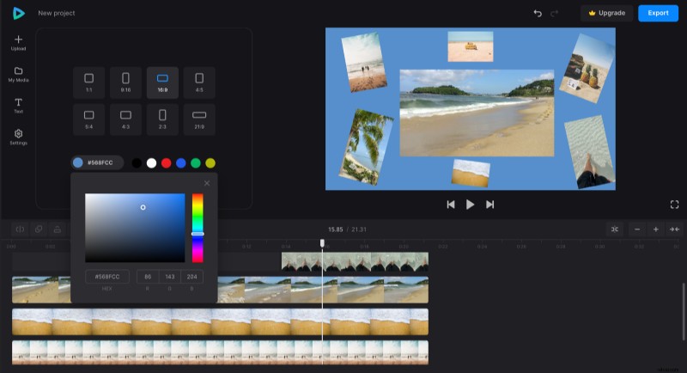The height and width of the screenshot is (373, 687).
Task: Open the #568FCC background color selector
Action: pos(97,162)
